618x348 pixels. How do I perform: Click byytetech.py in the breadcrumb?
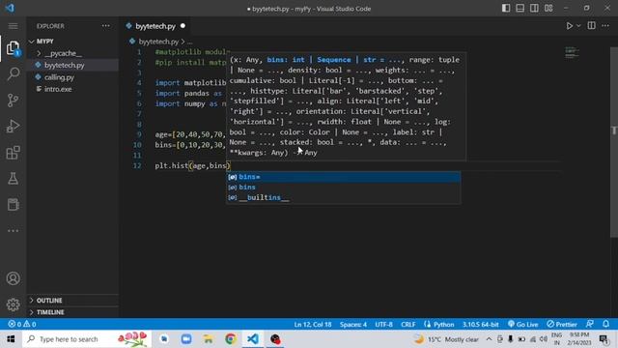[158, 42]
